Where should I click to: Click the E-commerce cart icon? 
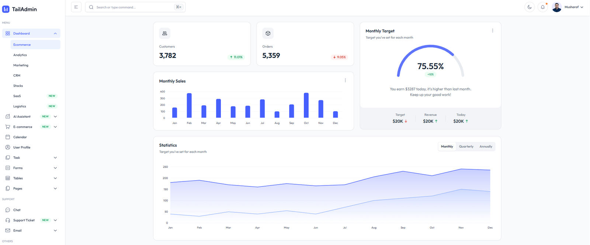click(x=8, y=127)
